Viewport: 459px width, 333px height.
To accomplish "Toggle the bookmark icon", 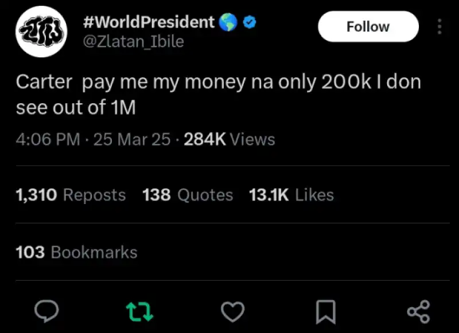I will 325,311.
